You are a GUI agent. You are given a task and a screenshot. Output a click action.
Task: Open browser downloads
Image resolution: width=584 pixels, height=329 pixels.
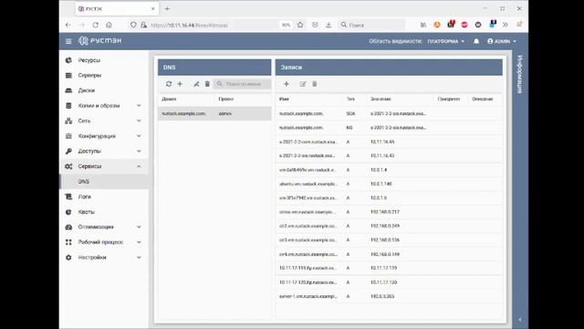coord(328,25)
